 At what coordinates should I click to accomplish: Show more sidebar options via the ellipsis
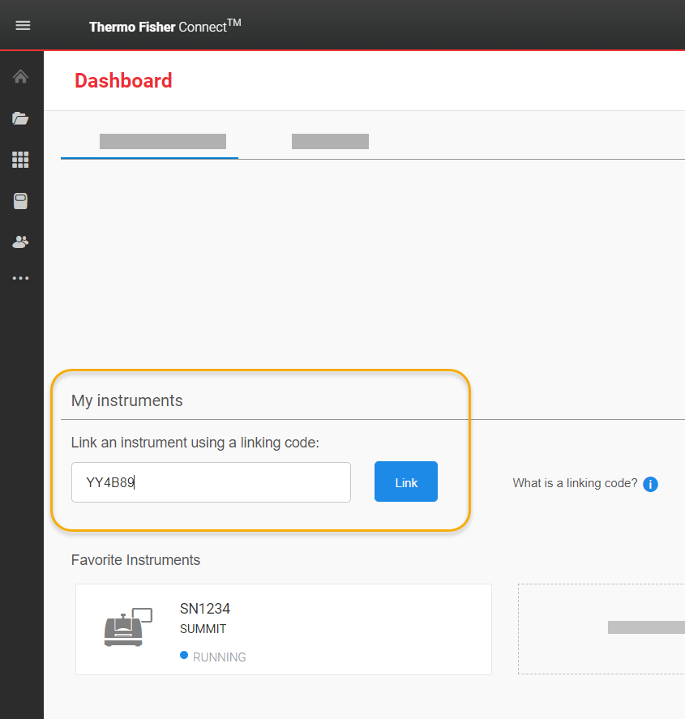click(x=21, y=278)
